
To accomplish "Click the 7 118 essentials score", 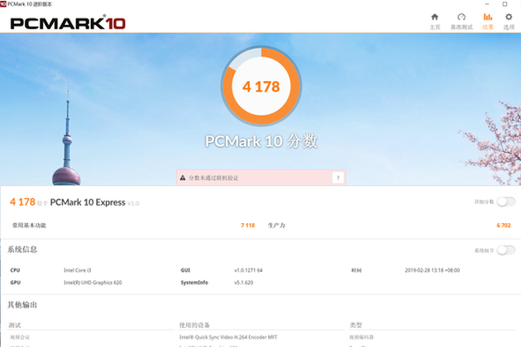I will tap(248, 226).
